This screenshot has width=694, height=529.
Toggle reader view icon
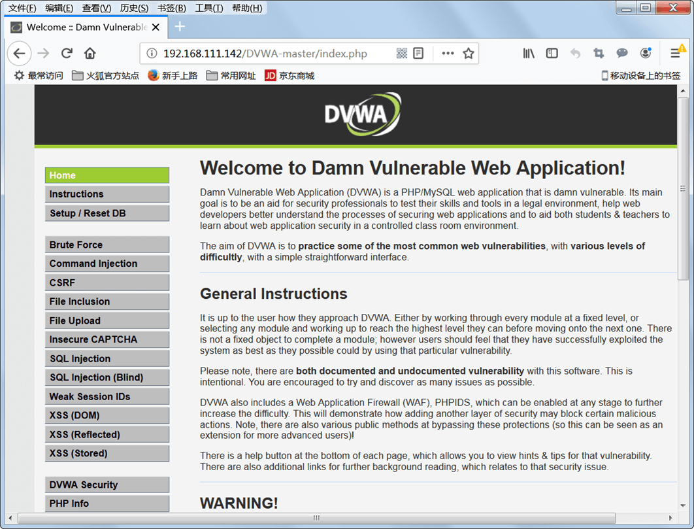[418, 54]
